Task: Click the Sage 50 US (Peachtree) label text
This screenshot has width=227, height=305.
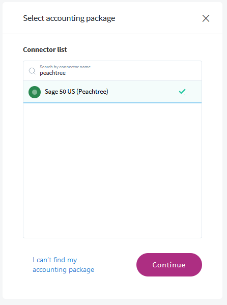Action: pos(76,92)
